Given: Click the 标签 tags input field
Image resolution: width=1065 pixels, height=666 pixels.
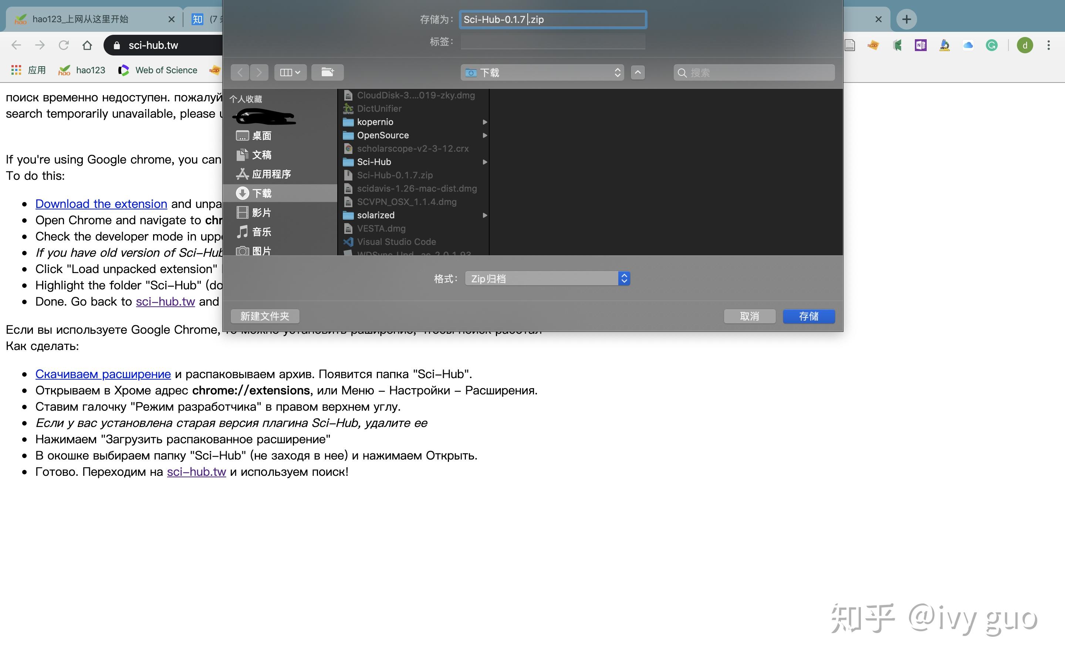Looking at the screenshot, I should click(553, 41).
